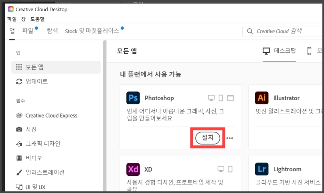Click Photoshop's mobile platform icon
This screenshot has width=324, height=193.
(x=221, y=98)
